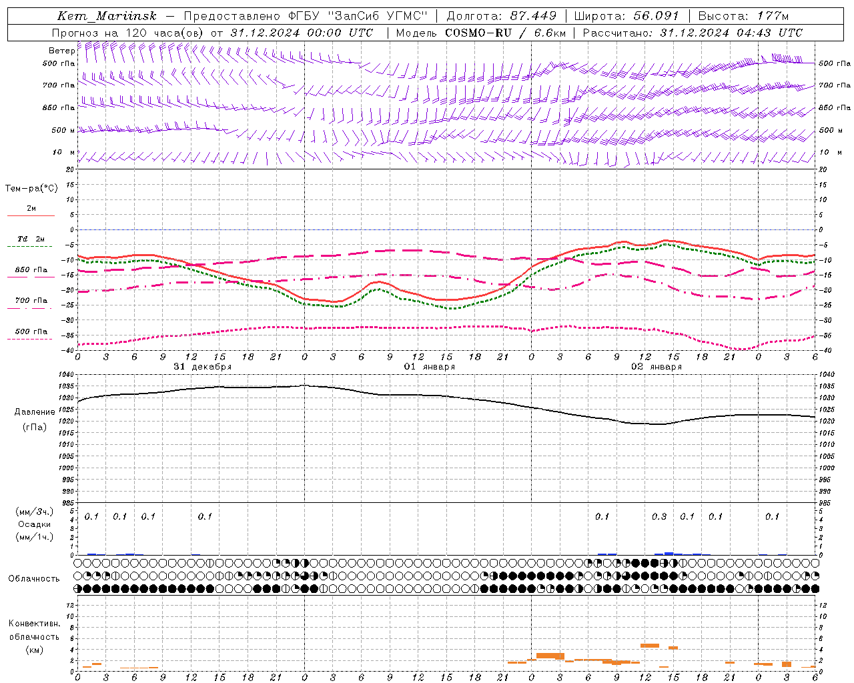Click 'Рассчитано: 31.12.2024 04:43 UTC' timestamp
This screenshot has width=854, height=683.
click(693, 33)
